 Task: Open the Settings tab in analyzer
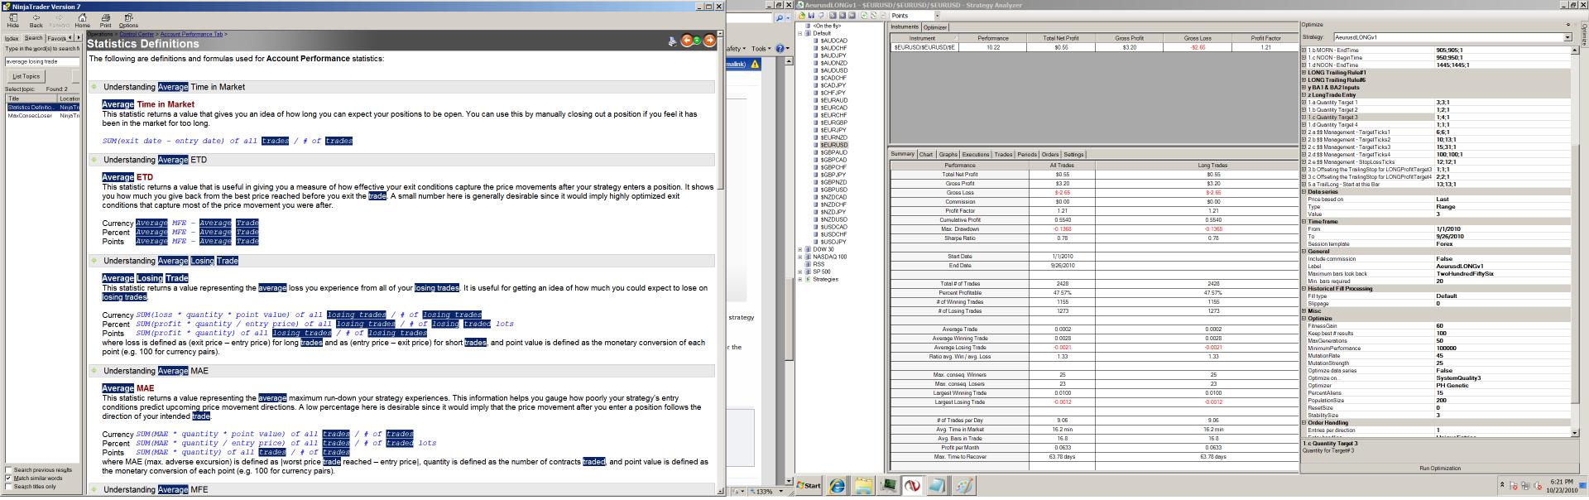(x=1073, y=155)
